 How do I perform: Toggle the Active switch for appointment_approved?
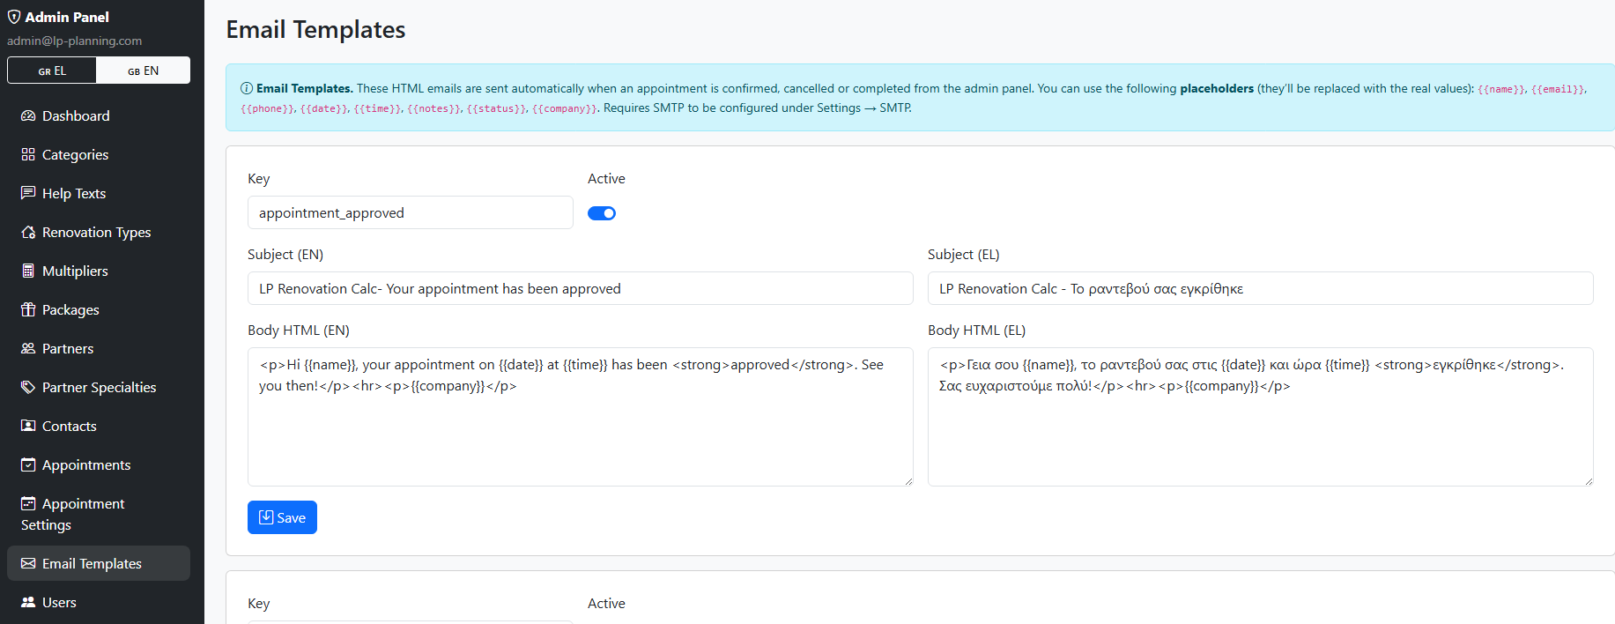[602, 213]
